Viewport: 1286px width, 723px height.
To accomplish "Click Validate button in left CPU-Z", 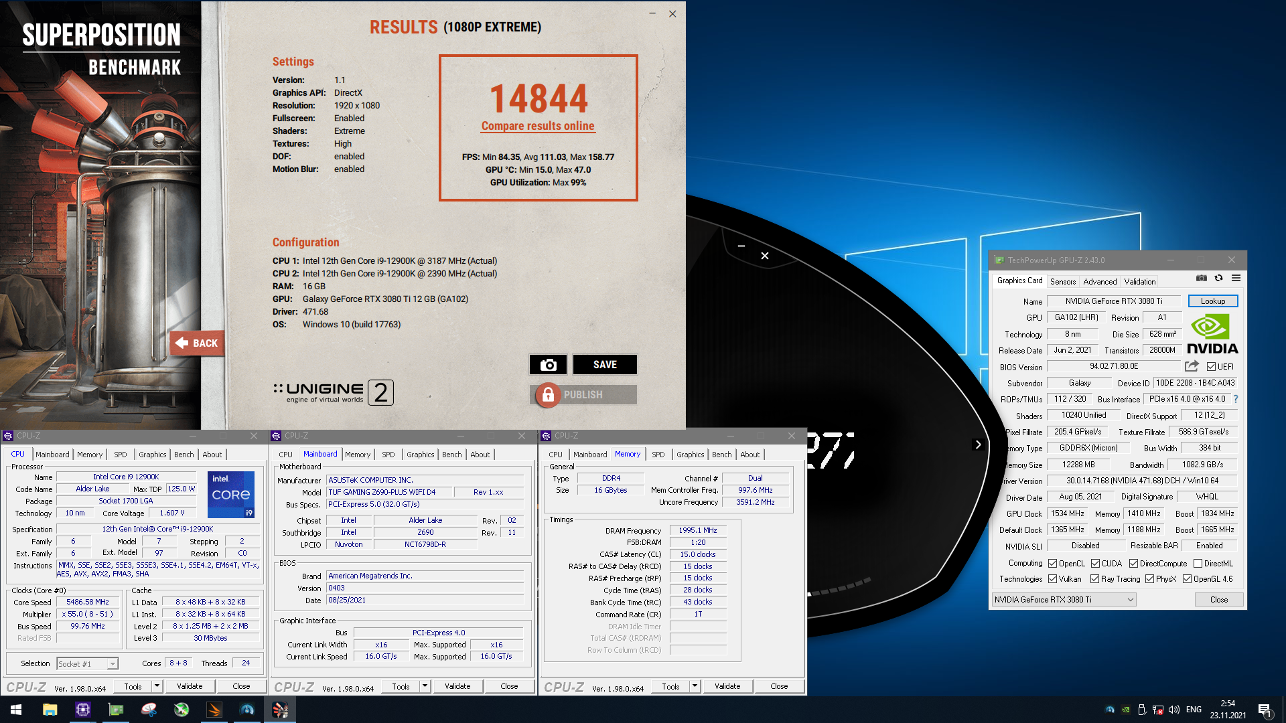I will 190,686.
